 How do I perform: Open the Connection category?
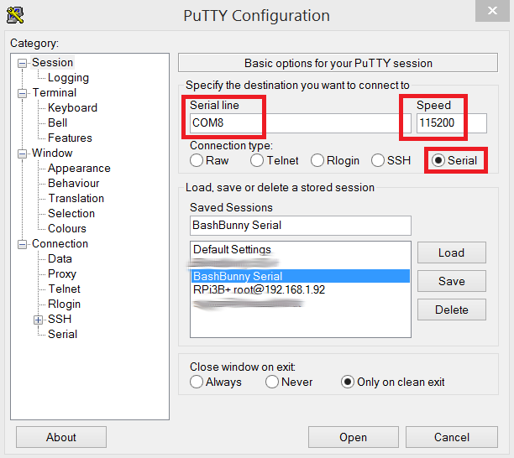60,243
